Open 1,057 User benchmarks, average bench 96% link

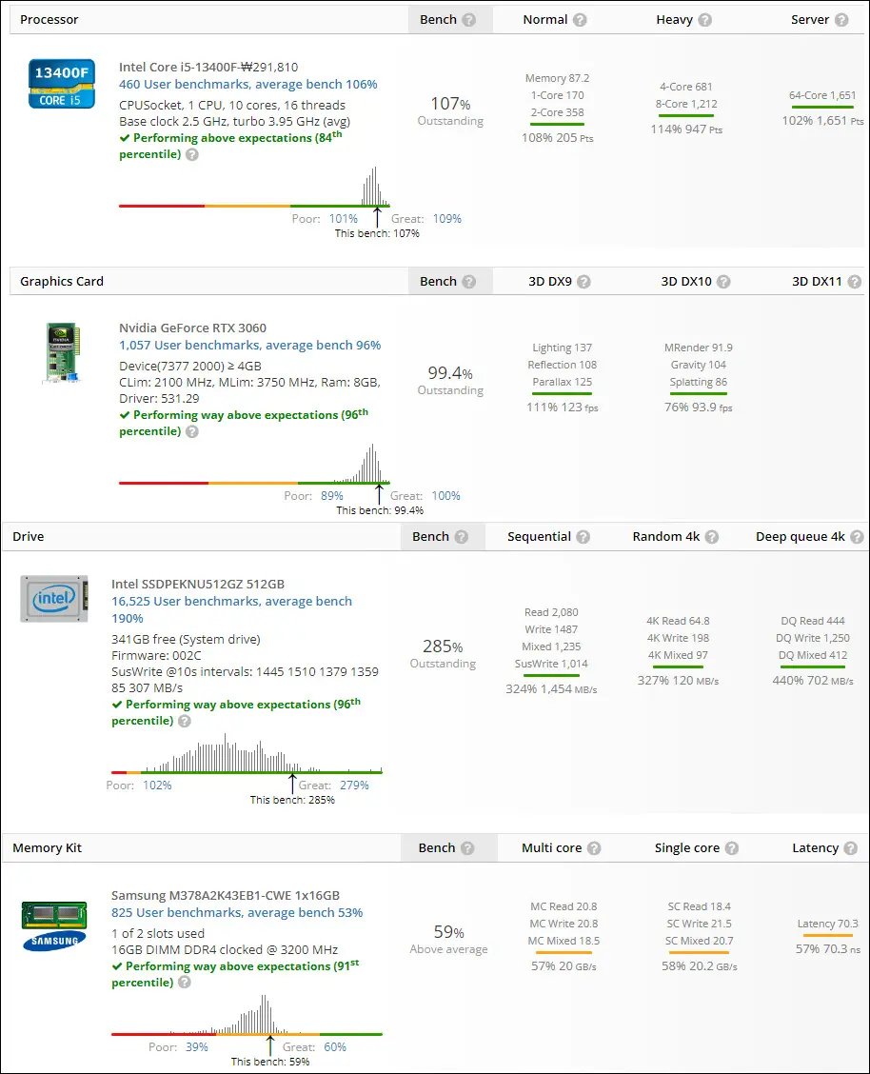point(249,346)
